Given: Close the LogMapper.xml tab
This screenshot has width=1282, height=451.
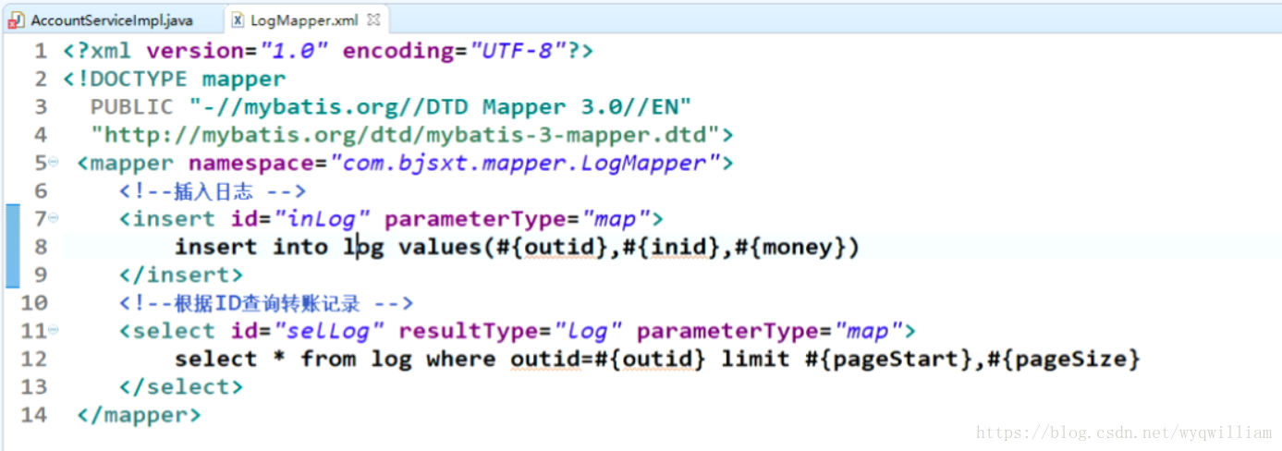Looking at the screenshot, I should [373, 19].
